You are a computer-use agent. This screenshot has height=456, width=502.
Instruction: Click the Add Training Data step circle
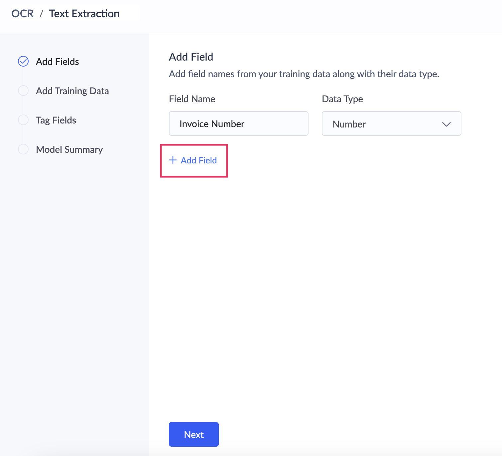(23, 91)
